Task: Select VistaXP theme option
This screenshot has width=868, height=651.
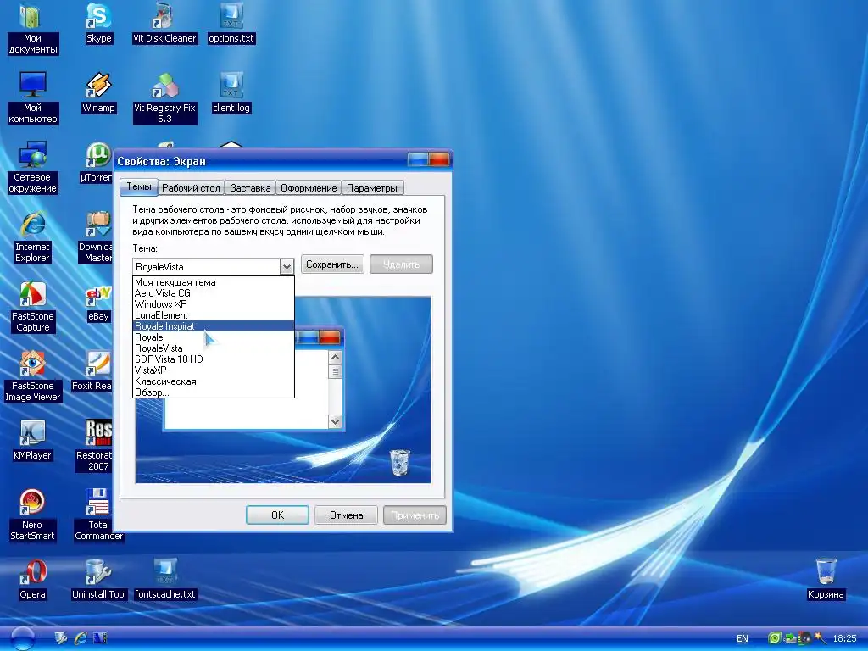Action: (214, 370)
